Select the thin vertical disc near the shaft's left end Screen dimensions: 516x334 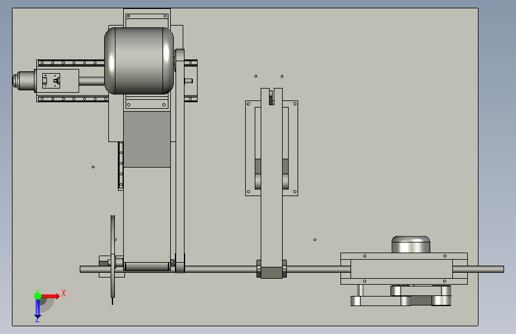click(113, 256)
